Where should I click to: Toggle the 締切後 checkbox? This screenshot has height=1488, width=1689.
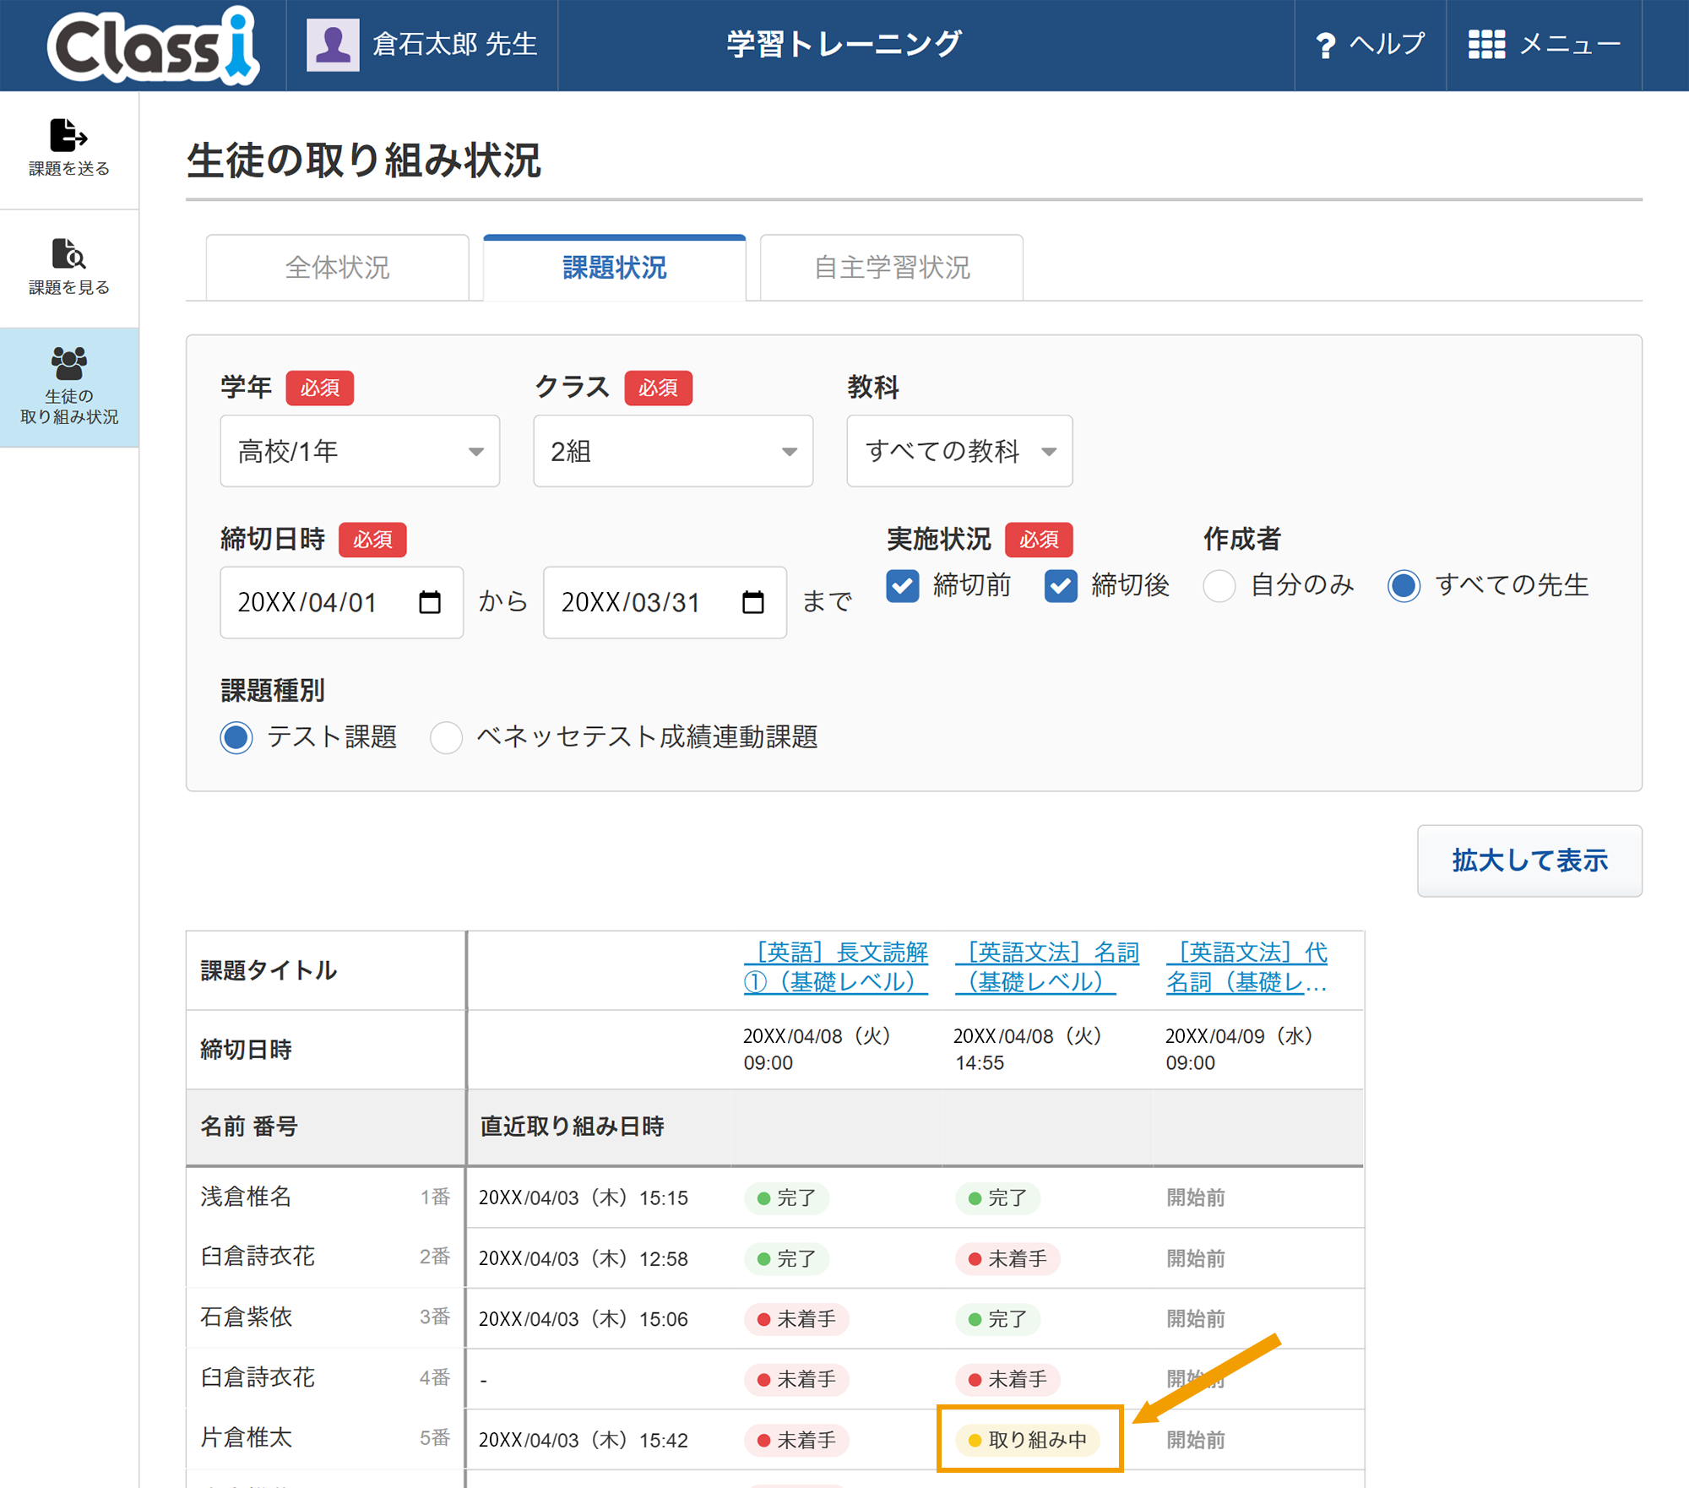click(1061, 585)
